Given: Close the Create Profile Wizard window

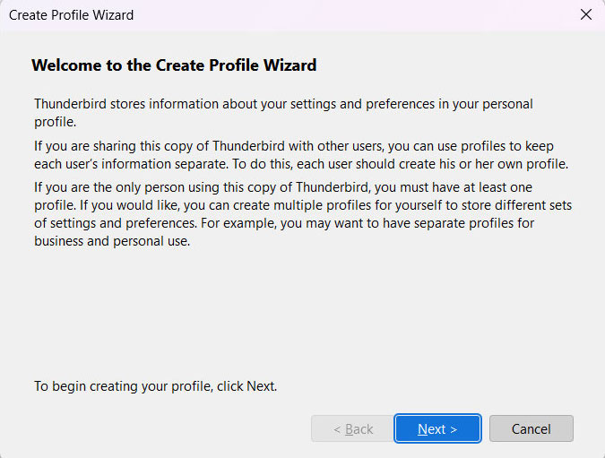Looking at the screenshot, I should pyautogui.click(x=586, y=14).
